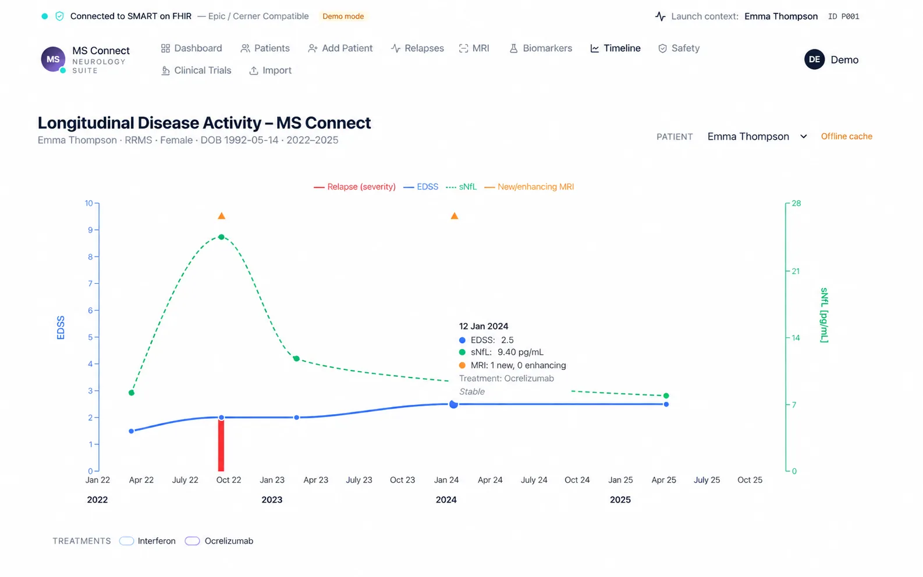
Task: Open the Biomarkers tab
Action: click(x=541, y=48)
